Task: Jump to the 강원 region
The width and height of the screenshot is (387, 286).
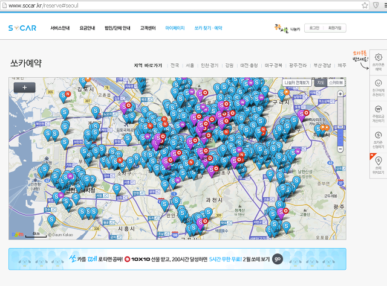Action: [x=229, y=65]
